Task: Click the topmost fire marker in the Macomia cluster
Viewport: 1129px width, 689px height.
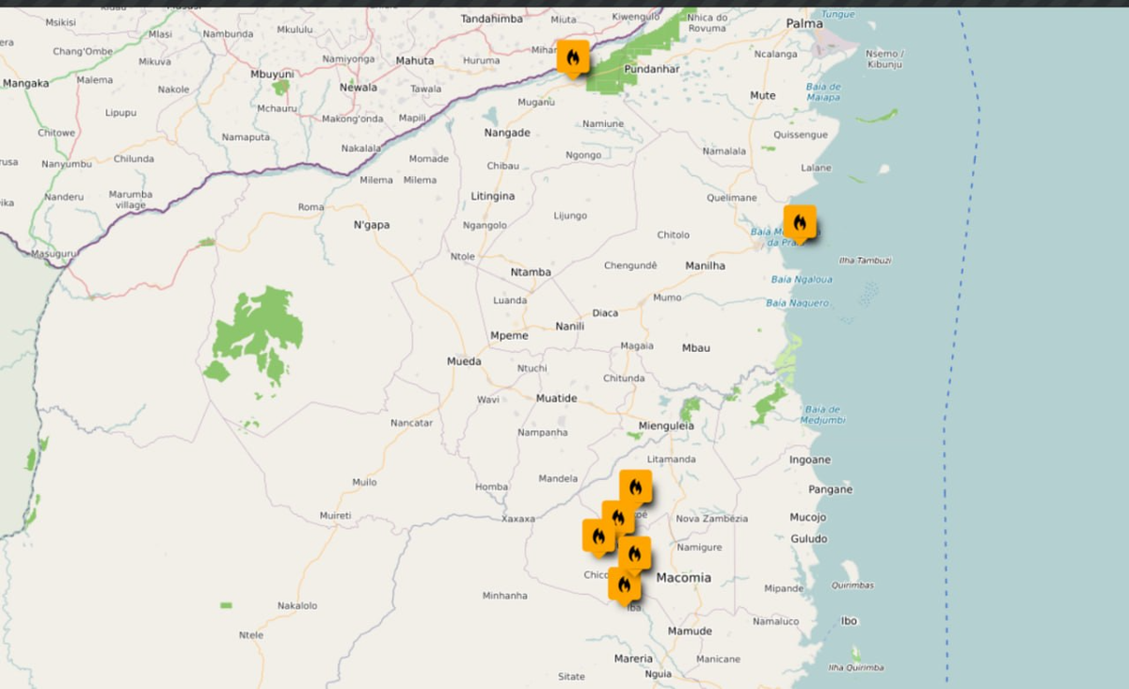Action: pyautogui.click(x=636, y=488)
